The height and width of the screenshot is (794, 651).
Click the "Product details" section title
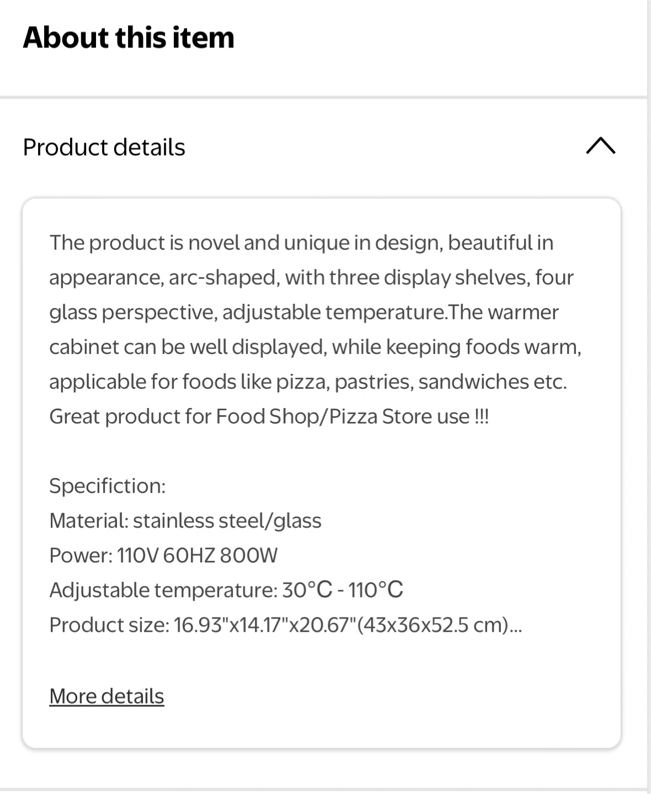104,147
